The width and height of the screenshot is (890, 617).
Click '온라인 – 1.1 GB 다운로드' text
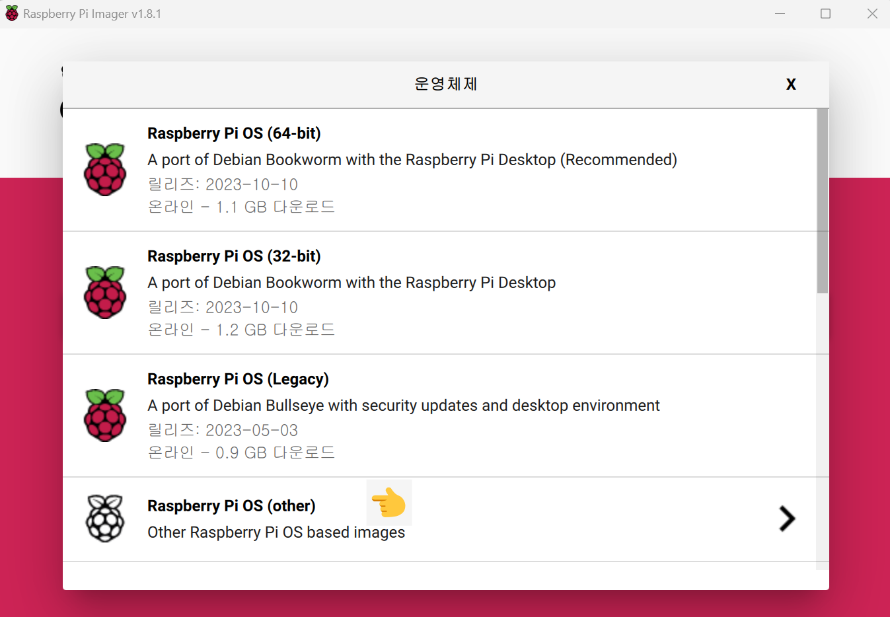point(241,207)
